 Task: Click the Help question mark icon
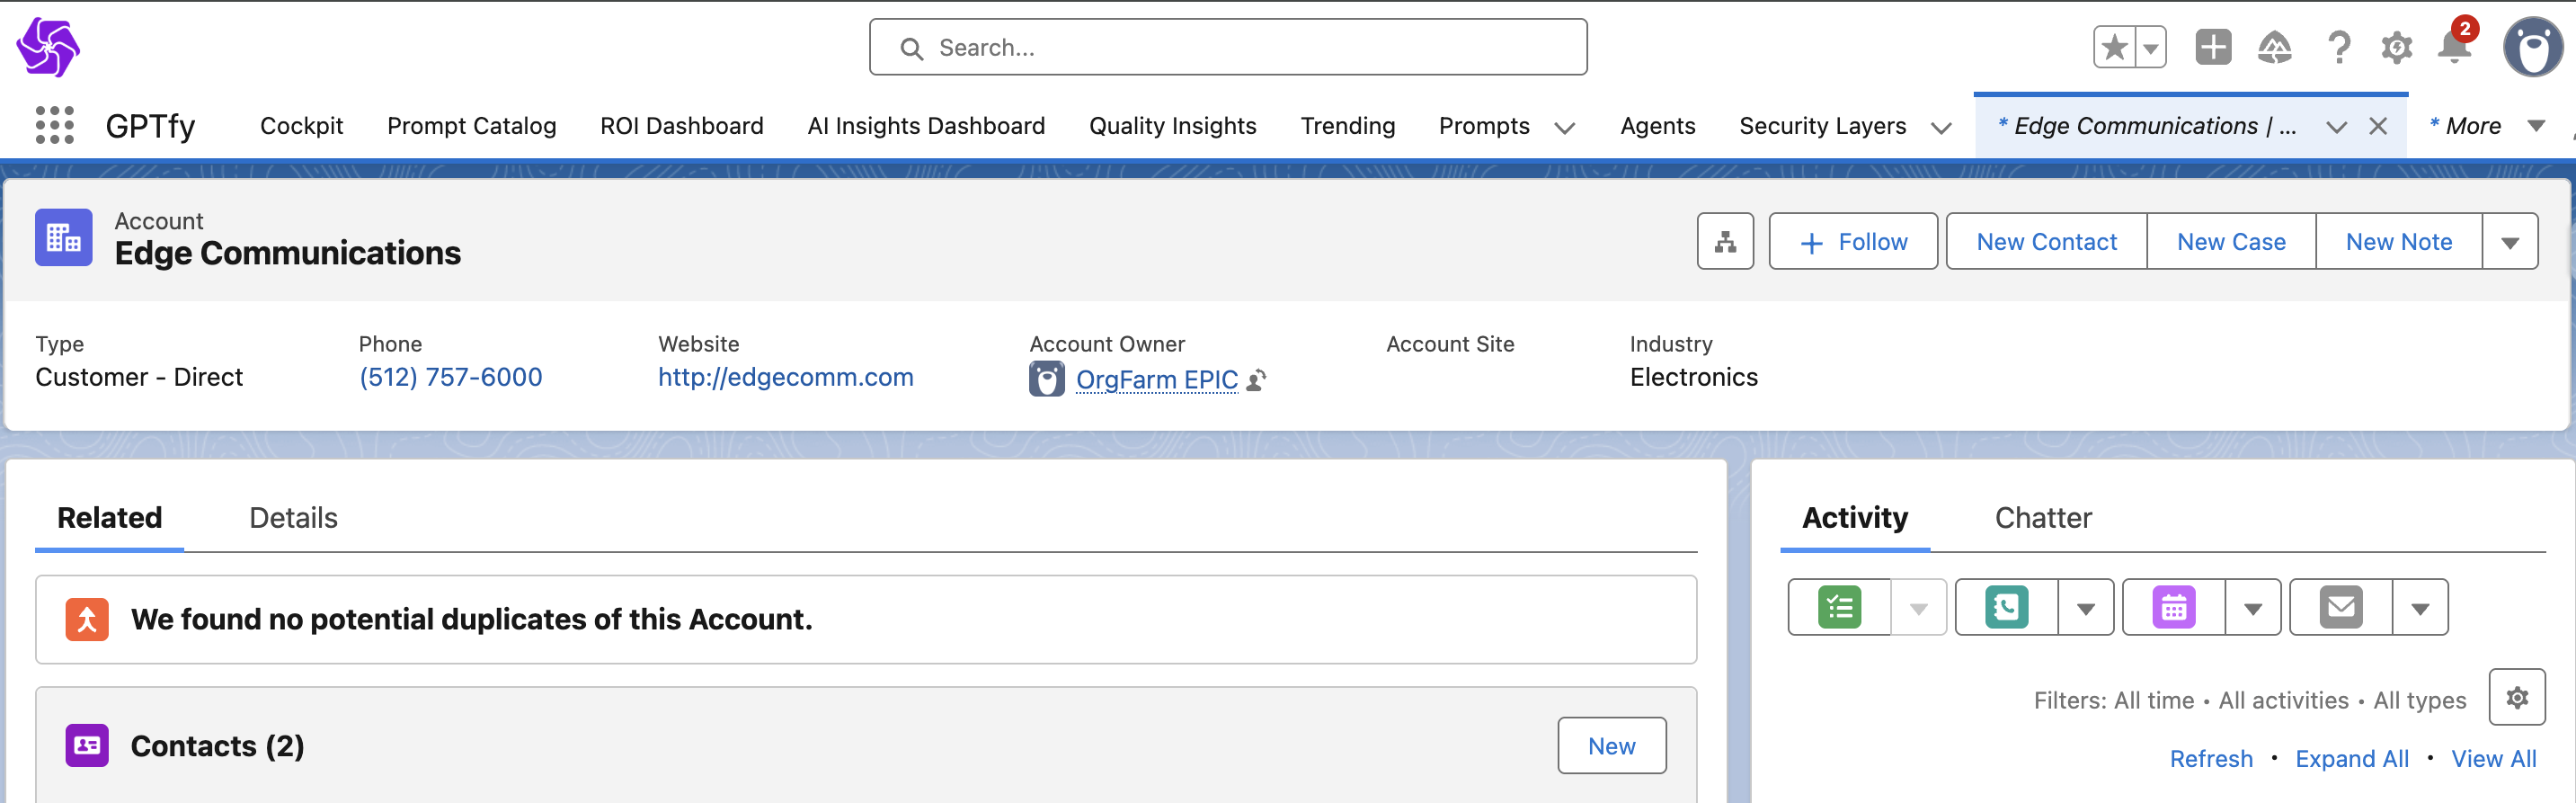(2338, 47)
